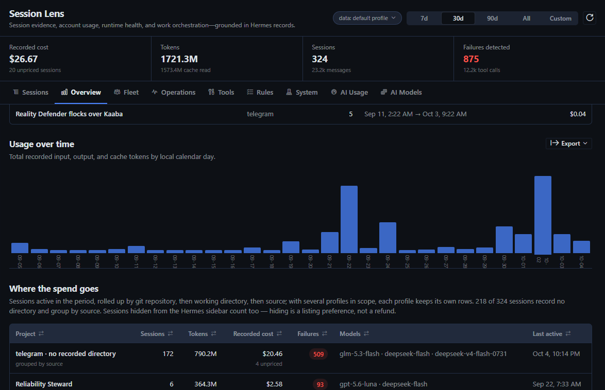The width and height of the screenshot is (605, 390).
Task: Sort by Models column arrows icon
Action: point(366,334)
